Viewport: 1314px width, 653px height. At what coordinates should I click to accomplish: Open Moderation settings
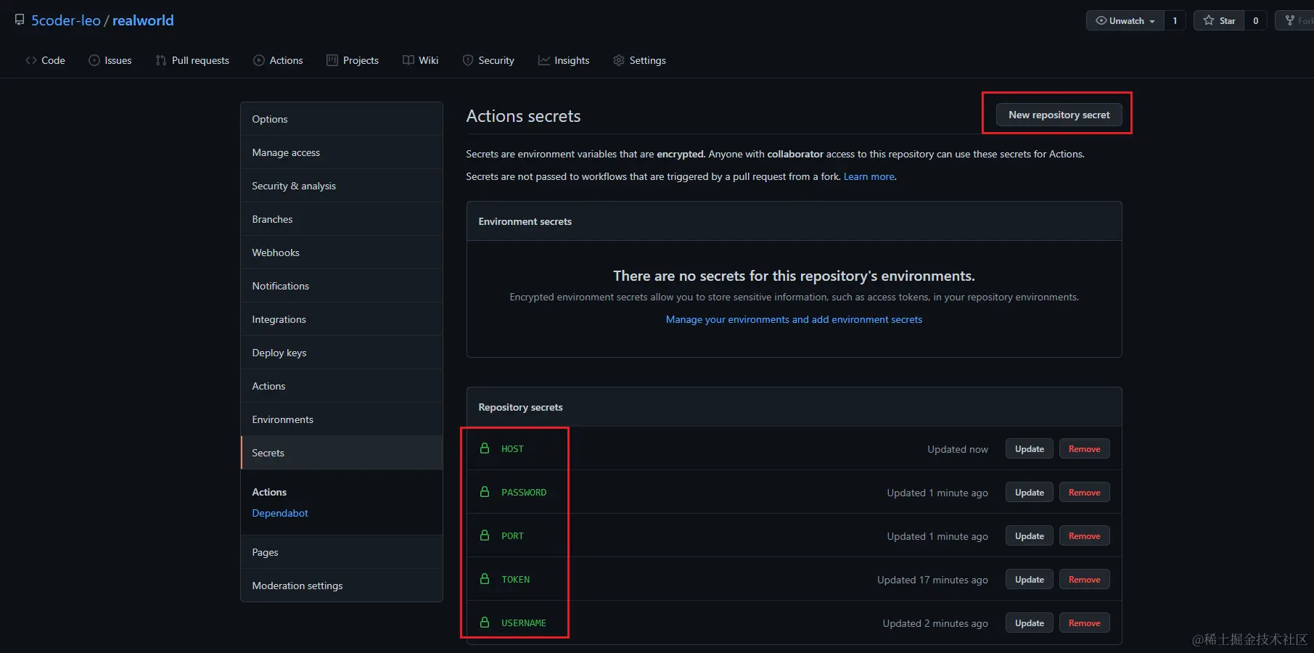[342, 586]
